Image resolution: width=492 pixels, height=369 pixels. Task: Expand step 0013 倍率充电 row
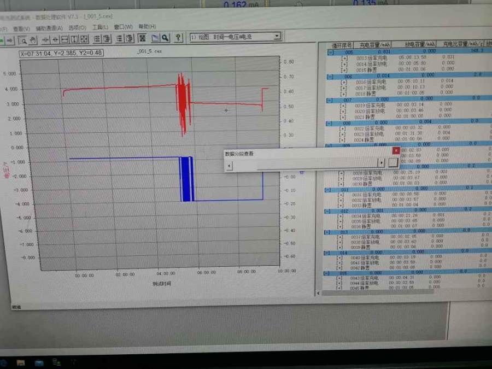344,57
